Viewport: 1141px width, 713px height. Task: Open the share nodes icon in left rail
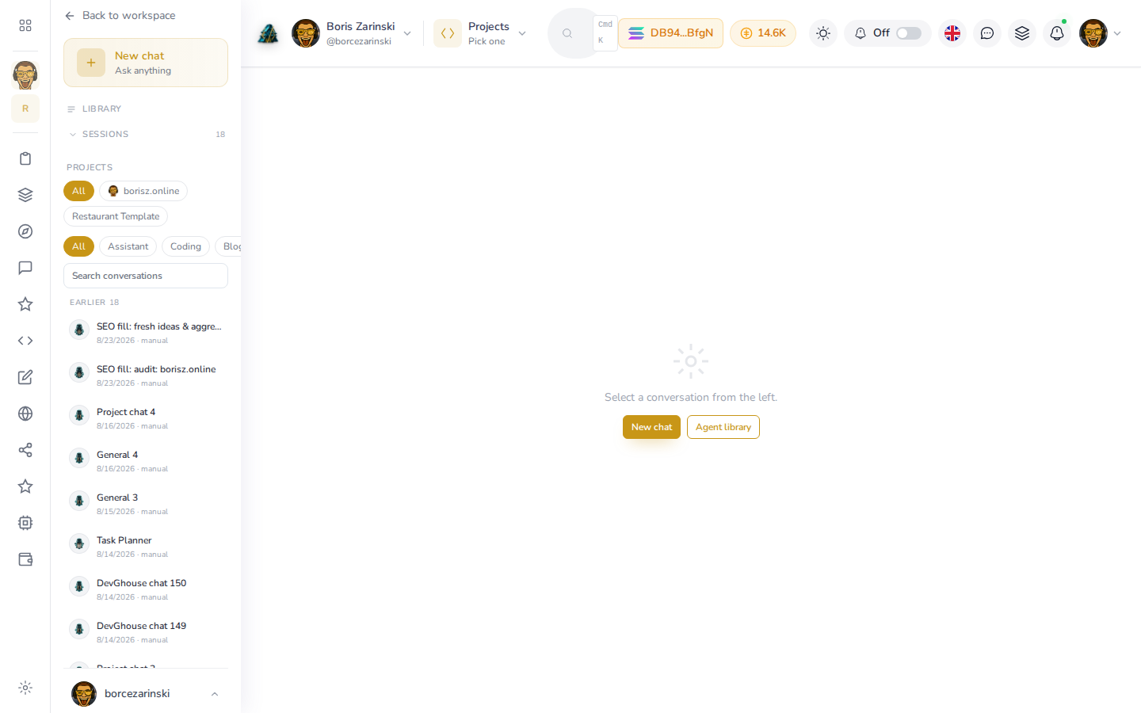point(25,450)
